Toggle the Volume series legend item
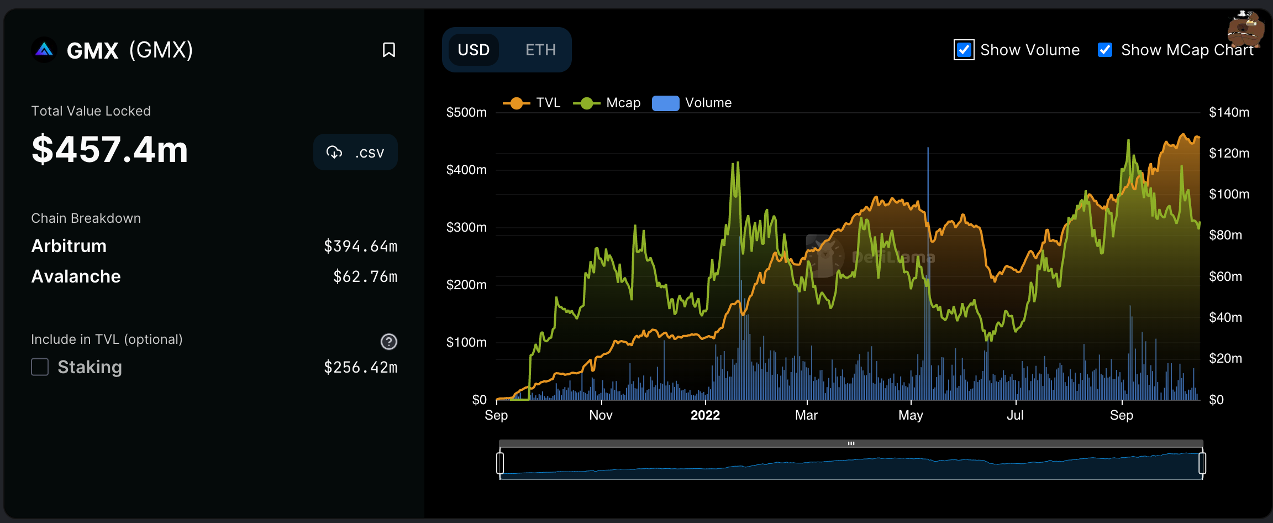Image resolution: width=1273 pixels, height=523 pixels. pos(692,103)
